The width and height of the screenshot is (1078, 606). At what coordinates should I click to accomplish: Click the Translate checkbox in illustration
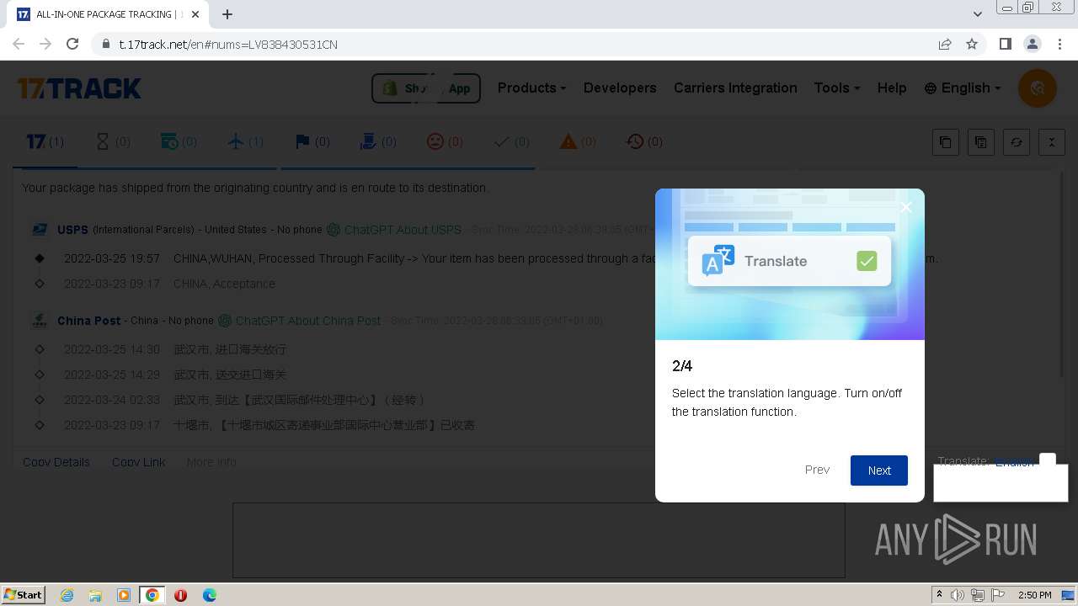click(867, 261)
